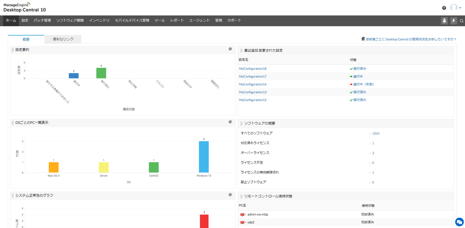Open the インベントリ menu
The image size is (465, 228).
click(99, 21)
